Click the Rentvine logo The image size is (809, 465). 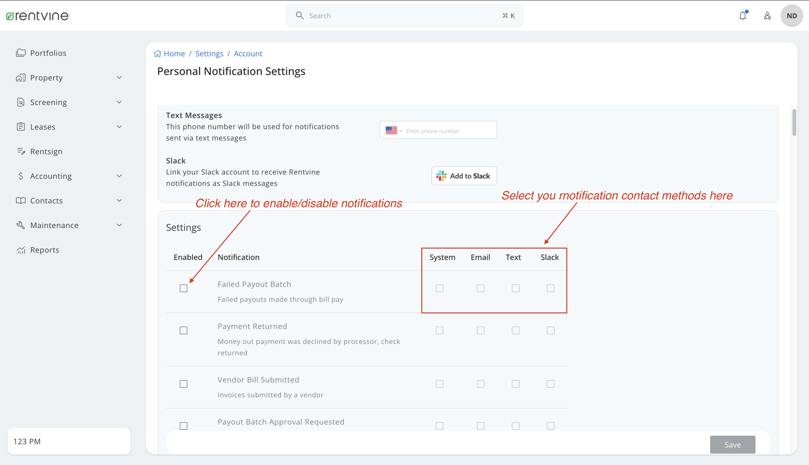[x=37, y=15]
